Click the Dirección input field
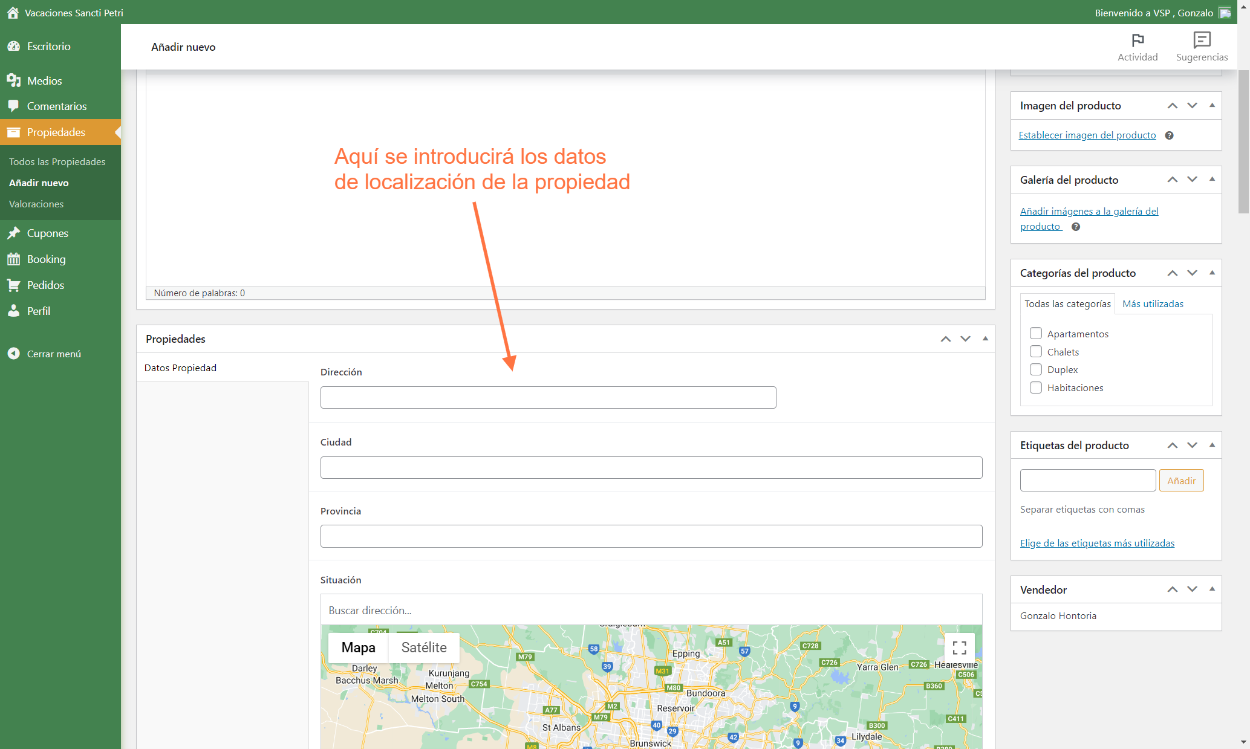Image resolution: width=1250 pixels, height=749 pixels. click(548, 397)
